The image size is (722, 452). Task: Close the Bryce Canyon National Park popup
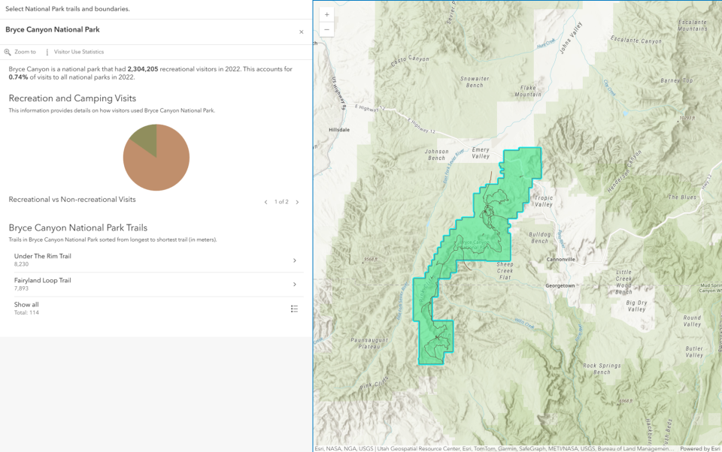point(302,32)
